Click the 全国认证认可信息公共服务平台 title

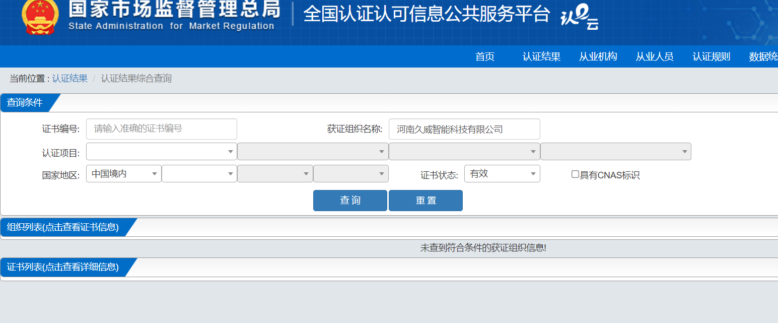[427, 14]
